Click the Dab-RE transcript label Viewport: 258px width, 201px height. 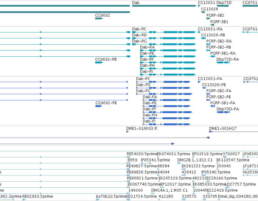pyautogui.click(x=147, y=53)
